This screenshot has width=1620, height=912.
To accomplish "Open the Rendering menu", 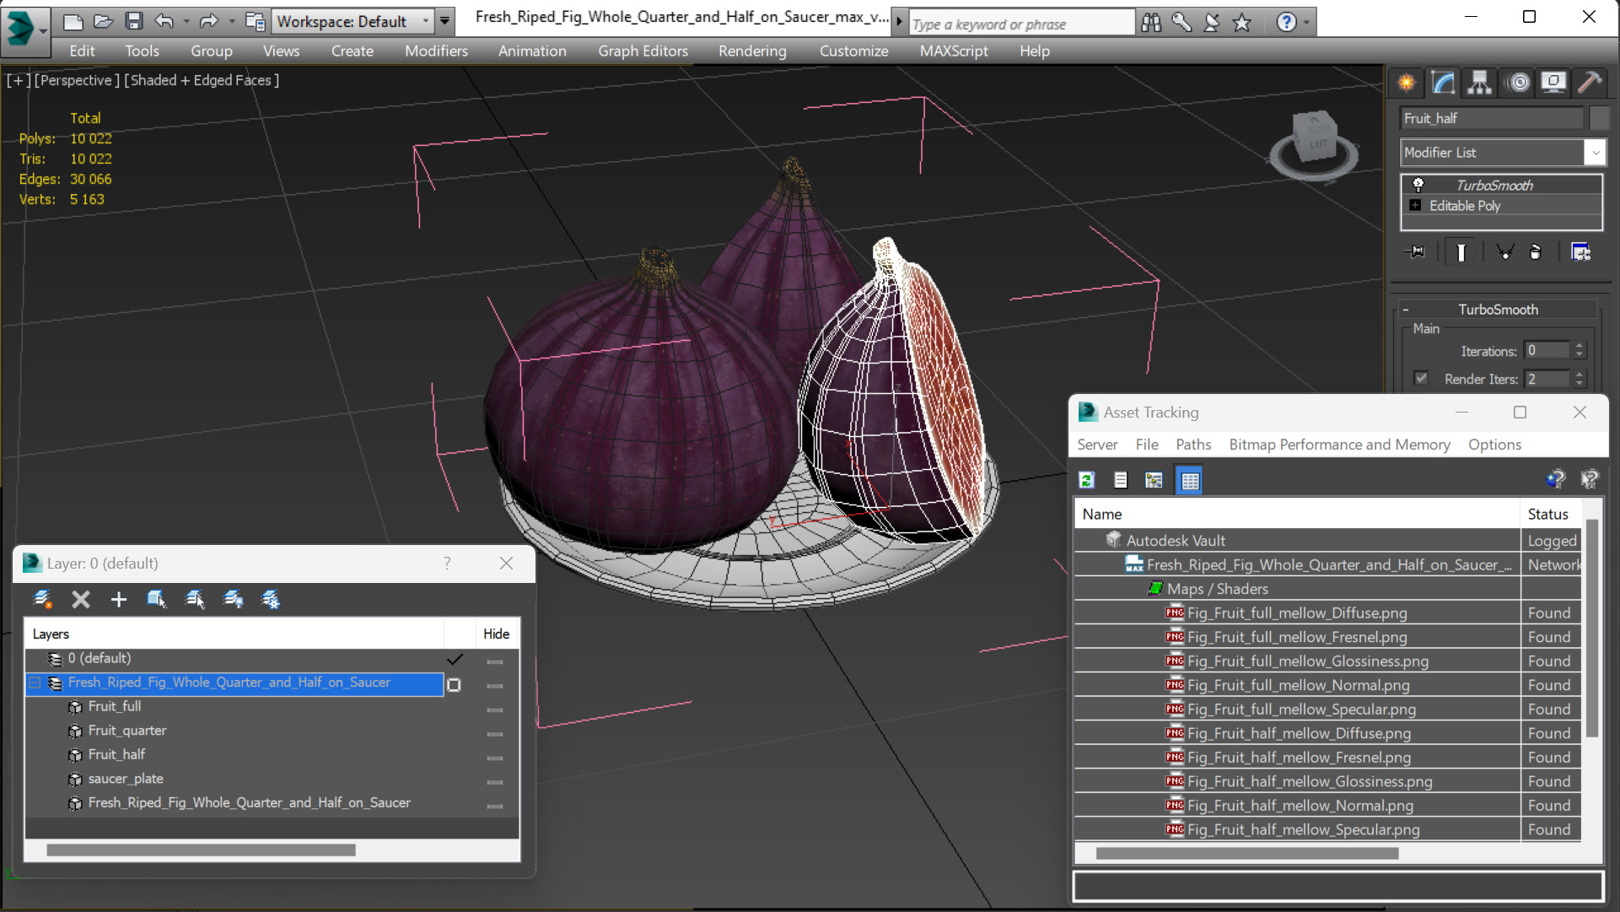I will coord(751,51).
